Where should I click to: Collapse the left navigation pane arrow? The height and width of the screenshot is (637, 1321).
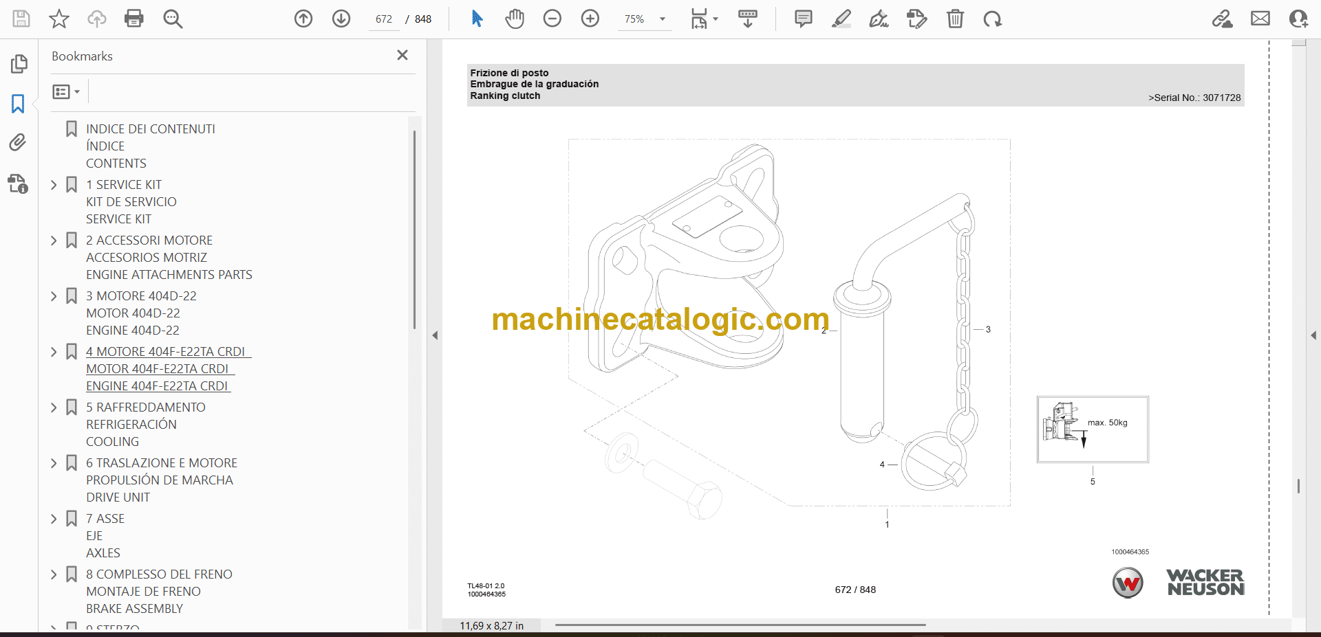(x=435, y=335)
